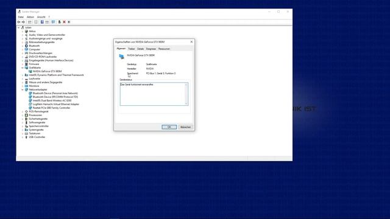390x219 pixels.
Task: Select the Softwaregeräte label
Action: 37,122
